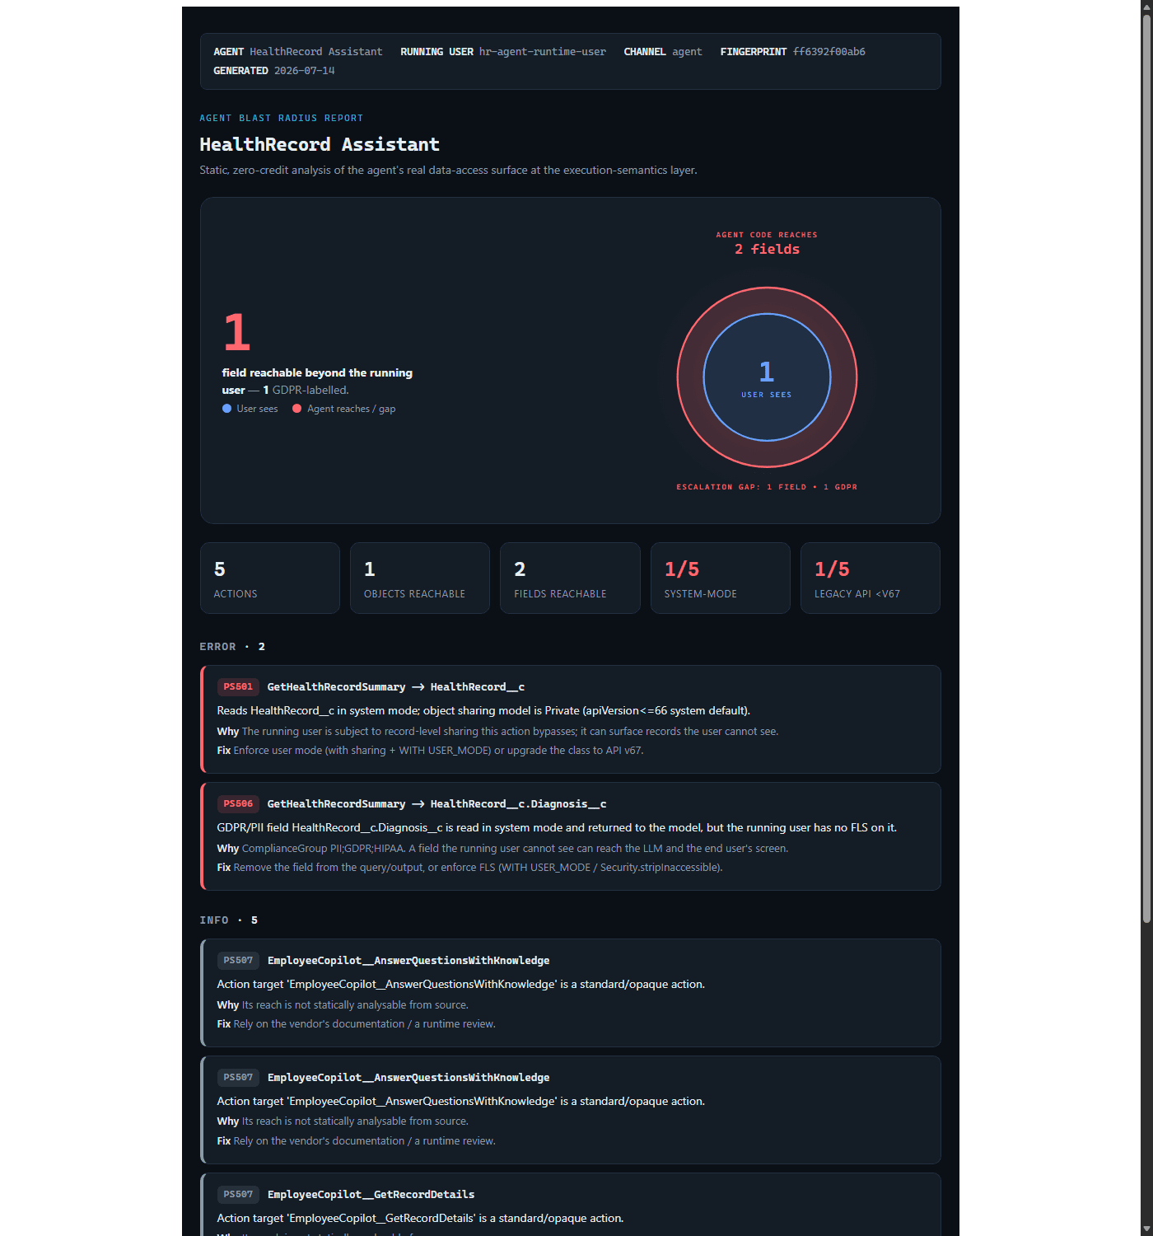This screenshot has height=1236, width=1153.
Task: Click the scrollbar up arrow
Action: [x=1146, y=7]
